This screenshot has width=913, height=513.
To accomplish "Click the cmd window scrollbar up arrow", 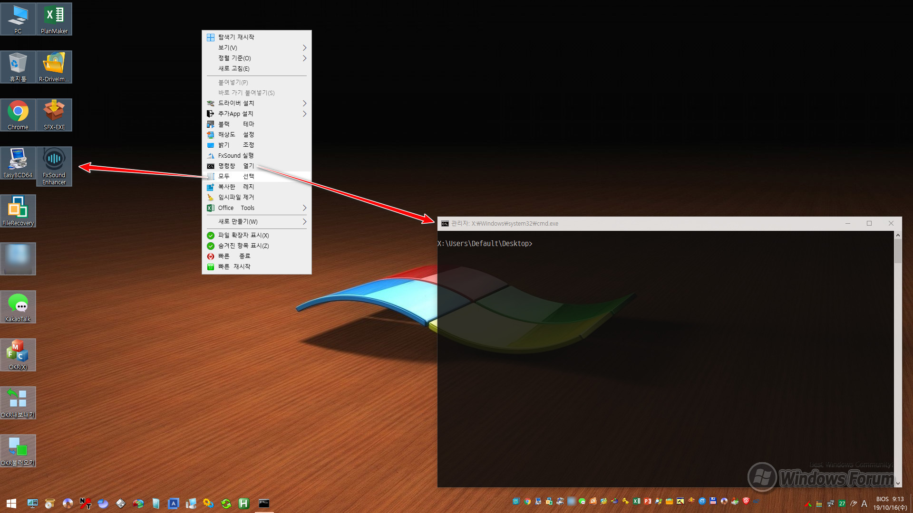I will tap(898, 235).
